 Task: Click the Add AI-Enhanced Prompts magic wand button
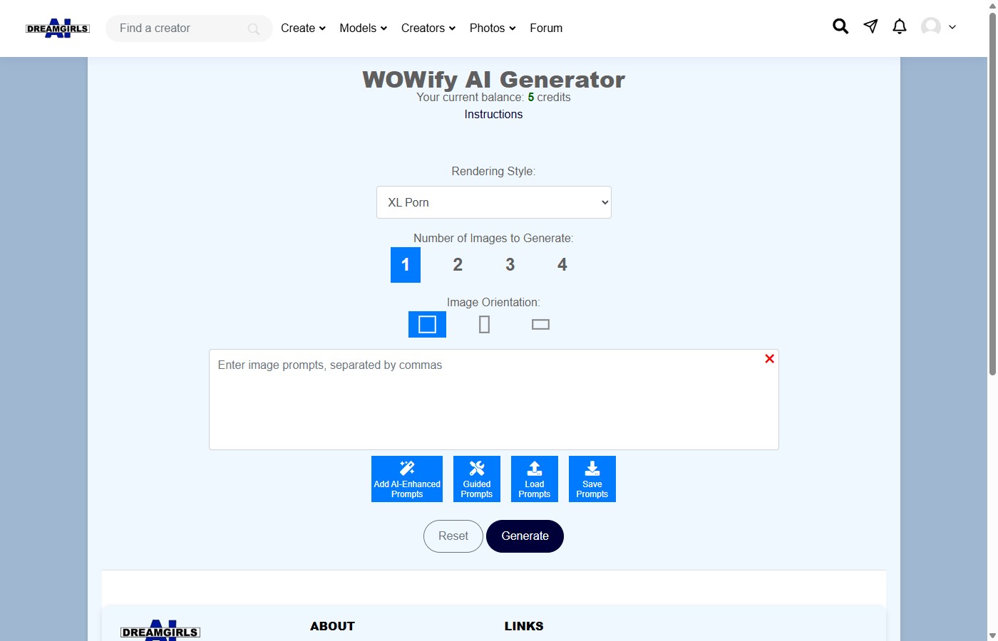(406, 479)
